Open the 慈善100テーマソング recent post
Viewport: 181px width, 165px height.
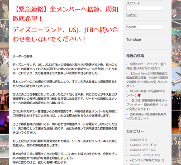(146, 66)
